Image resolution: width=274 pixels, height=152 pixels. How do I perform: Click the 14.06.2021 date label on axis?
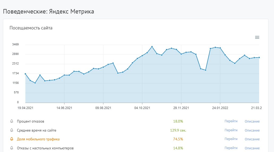pyautogui.click(x=64, y=108)
